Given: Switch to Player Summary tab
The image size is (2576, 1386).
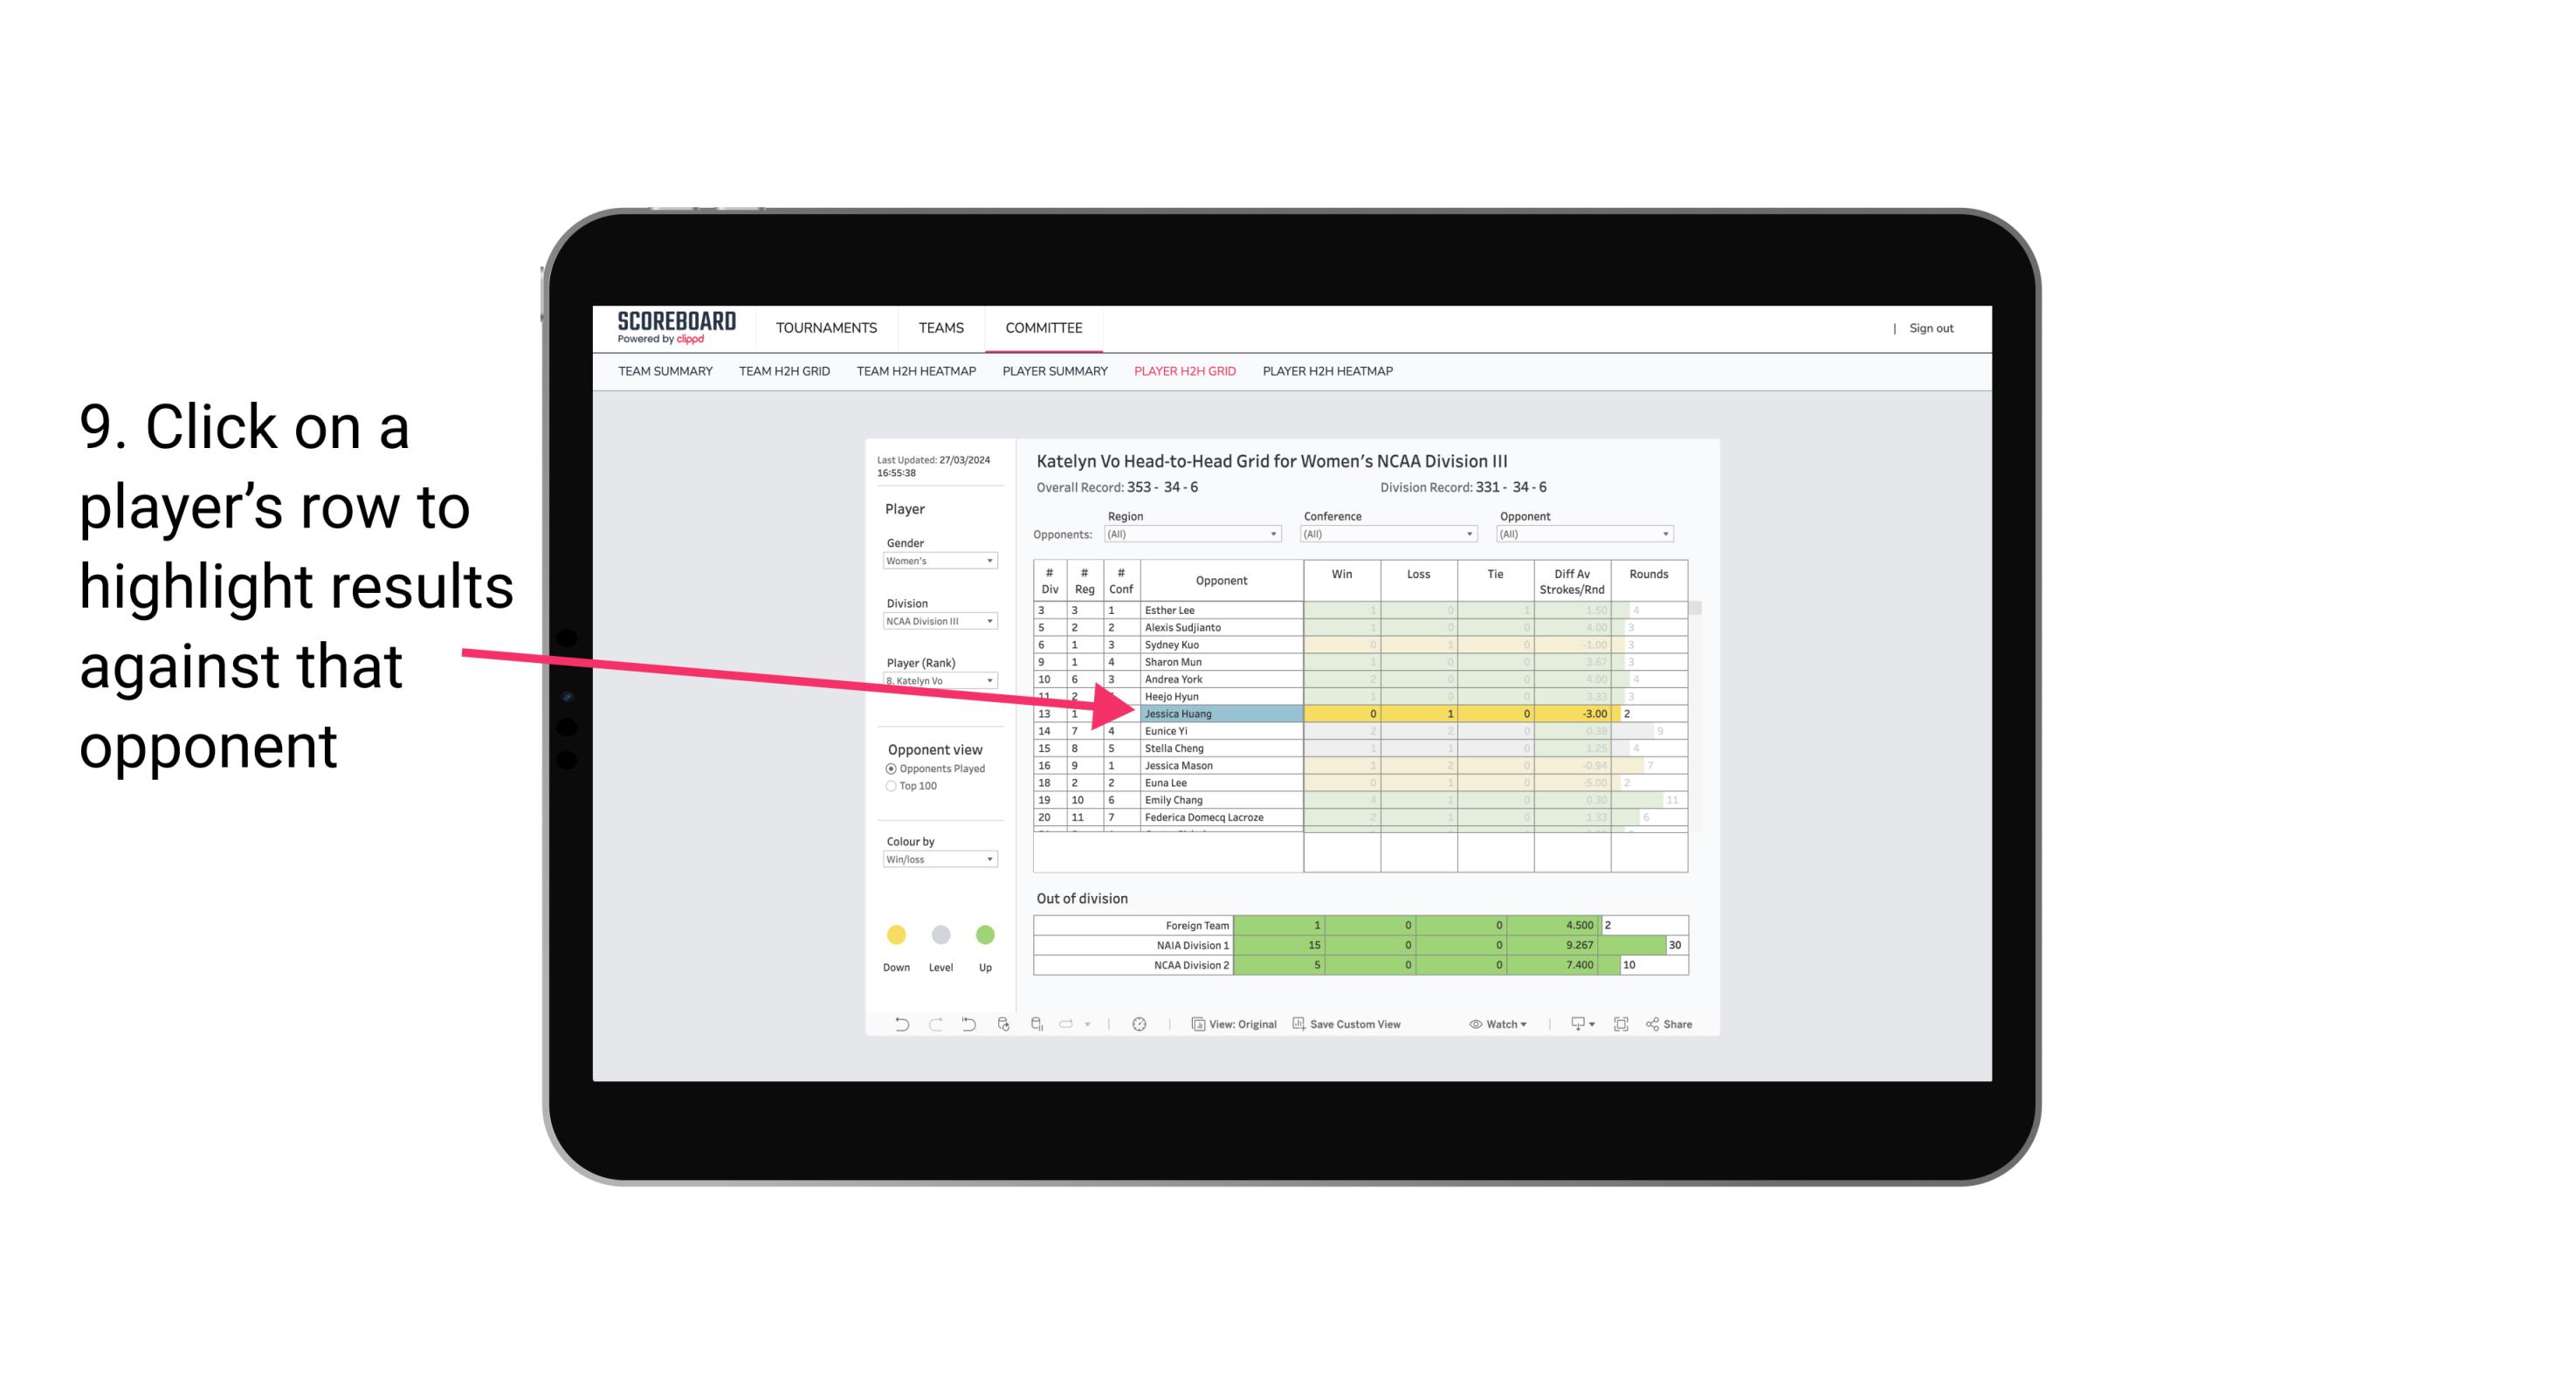Looking at the screenshot, I should click(x=1052, y=376).
